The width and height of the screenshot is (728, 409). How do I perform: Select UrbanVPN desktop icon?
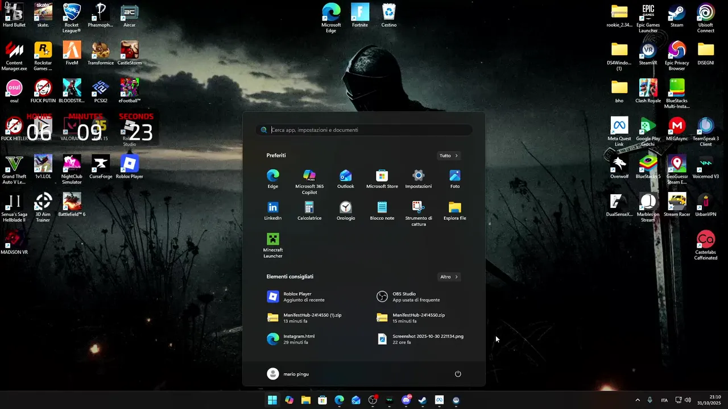click(x=706, y=204)
